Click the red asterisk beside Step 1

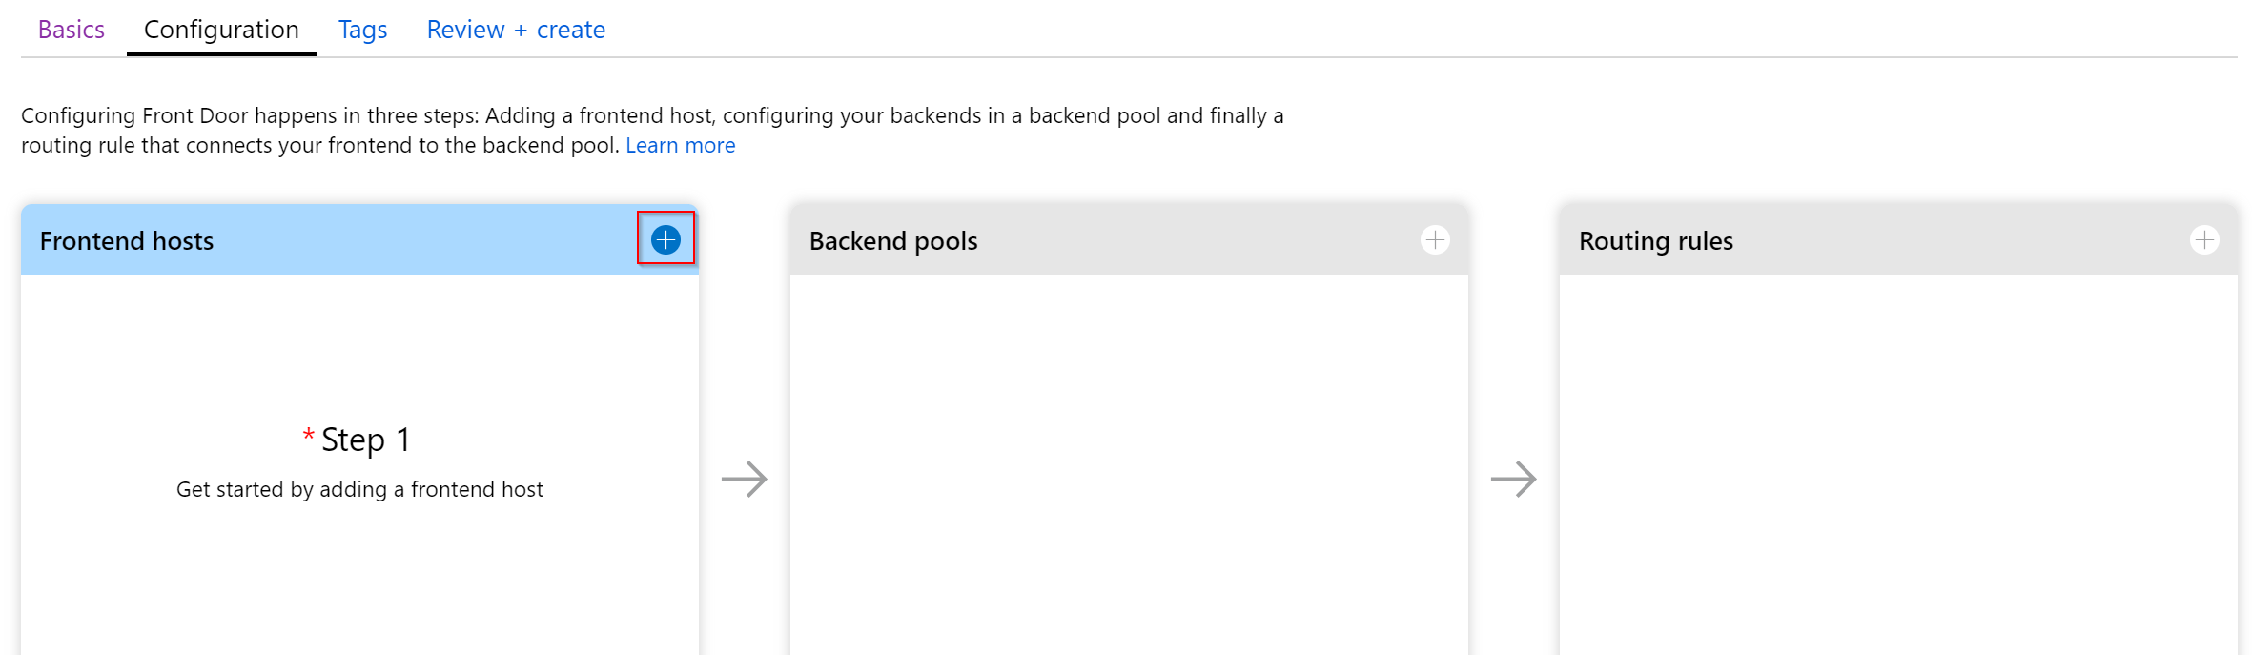point(308,436)
